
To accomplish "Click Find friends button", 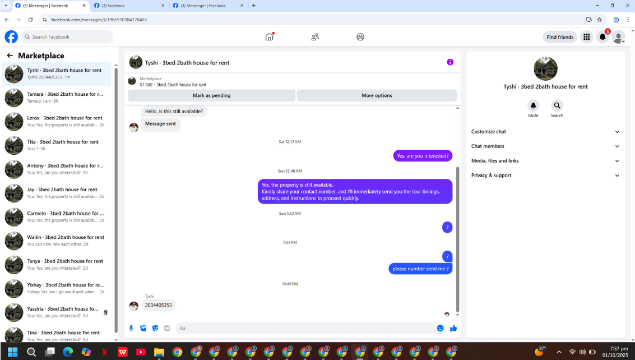I will [x=560, y=37].
